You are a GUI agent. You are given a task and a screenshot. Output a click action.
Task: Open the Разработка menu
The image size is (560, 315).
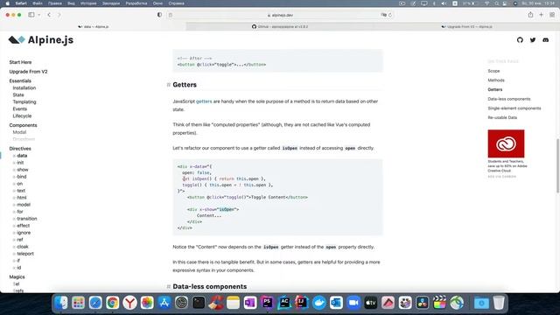[136, 3]
